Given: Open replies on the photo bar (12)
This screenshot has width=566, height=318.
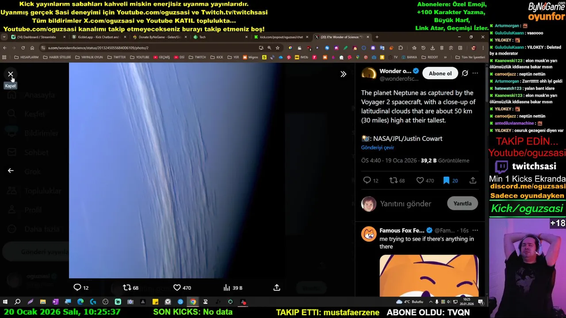Looking at the screenshot, I should [x=81, y=288].
